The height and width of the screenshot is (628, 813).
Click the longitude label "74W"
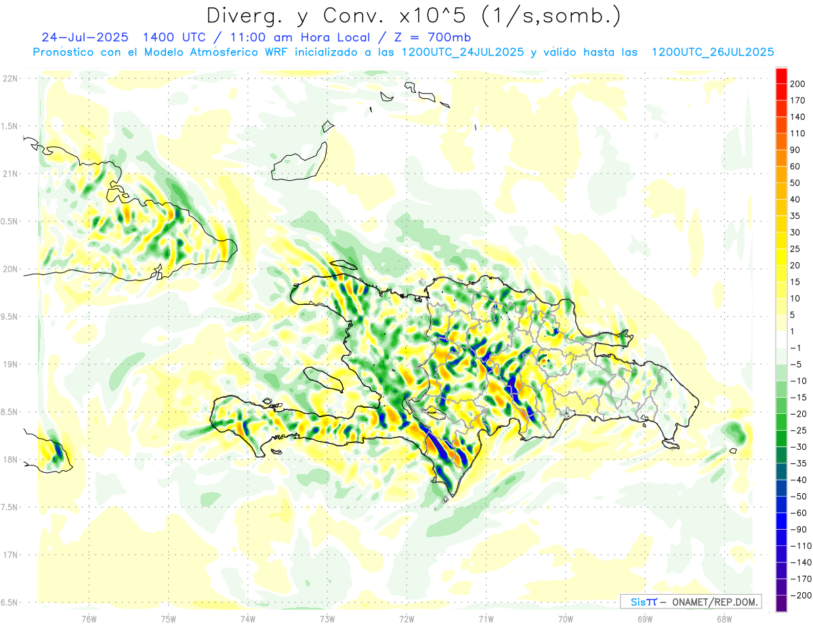click(x=247, y=618)
